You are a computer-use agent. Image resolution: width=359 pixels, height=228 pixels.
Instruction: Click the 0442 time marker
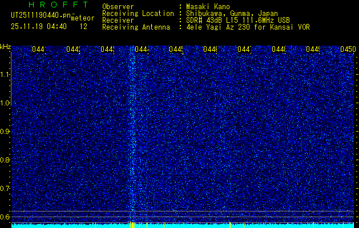pos(73,49)
